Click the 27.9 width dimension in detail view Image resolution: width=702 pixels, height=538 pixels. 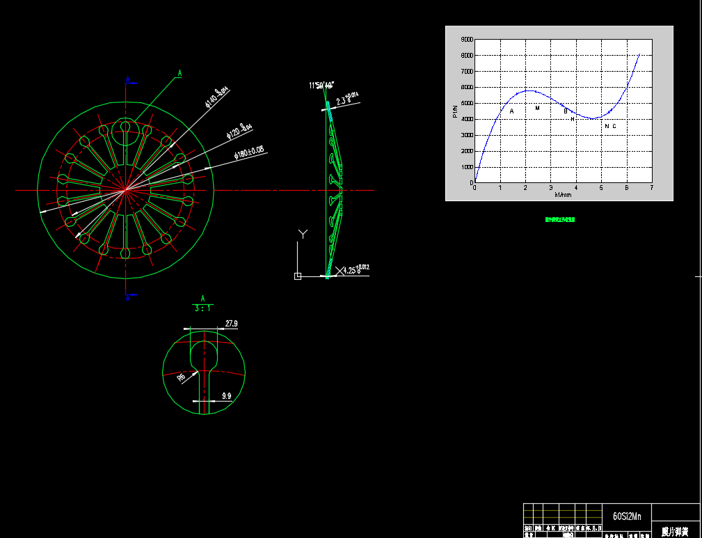(x=231, y=324)
